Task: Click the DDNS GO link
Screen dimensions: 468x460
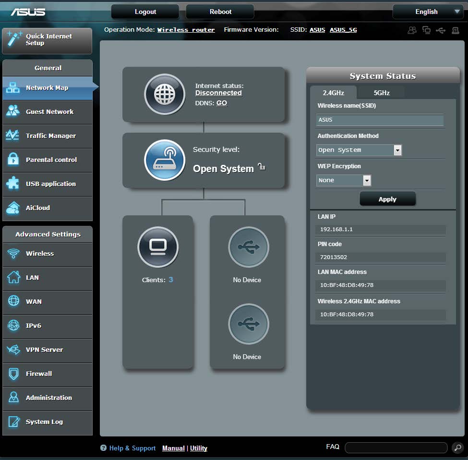Action: 221,103
